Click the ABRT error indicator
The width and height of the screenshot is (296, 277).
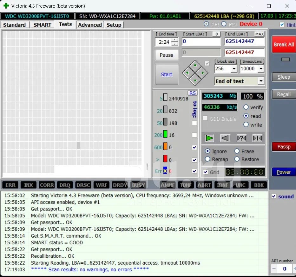click(204, 185)
